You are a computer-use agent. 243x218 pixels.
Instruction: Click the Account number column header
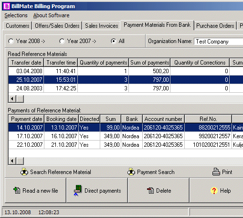click(x=163, y=119)
